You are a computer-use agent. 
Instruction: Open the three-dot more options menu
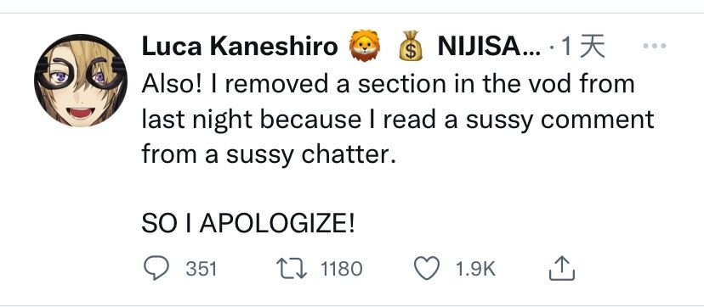click(x=655, y=46)
